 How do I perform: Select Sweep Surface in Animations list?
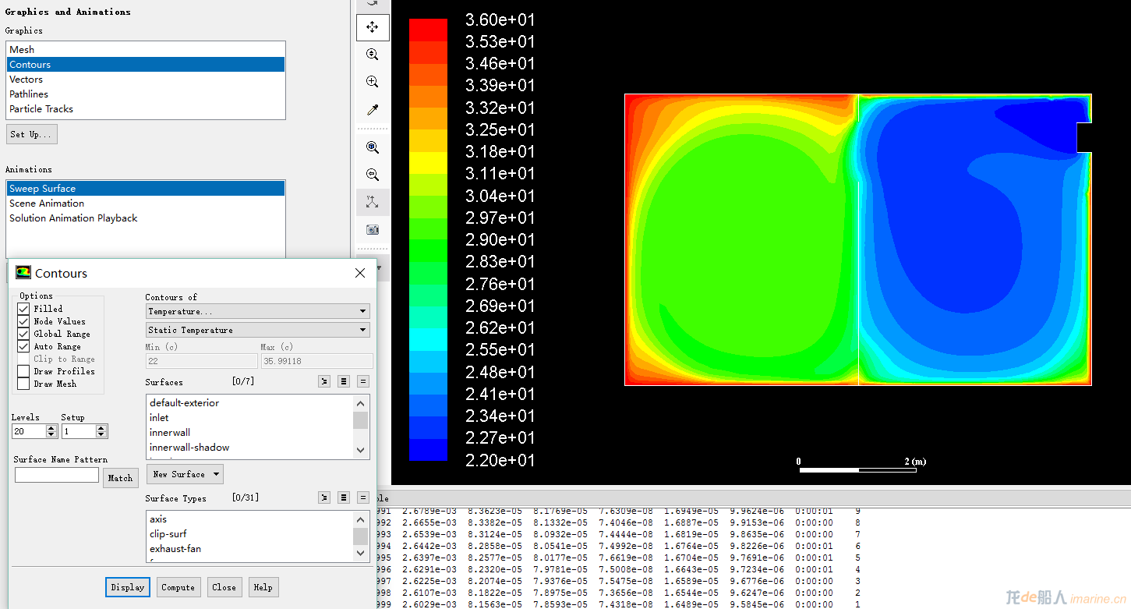(146, 189)
